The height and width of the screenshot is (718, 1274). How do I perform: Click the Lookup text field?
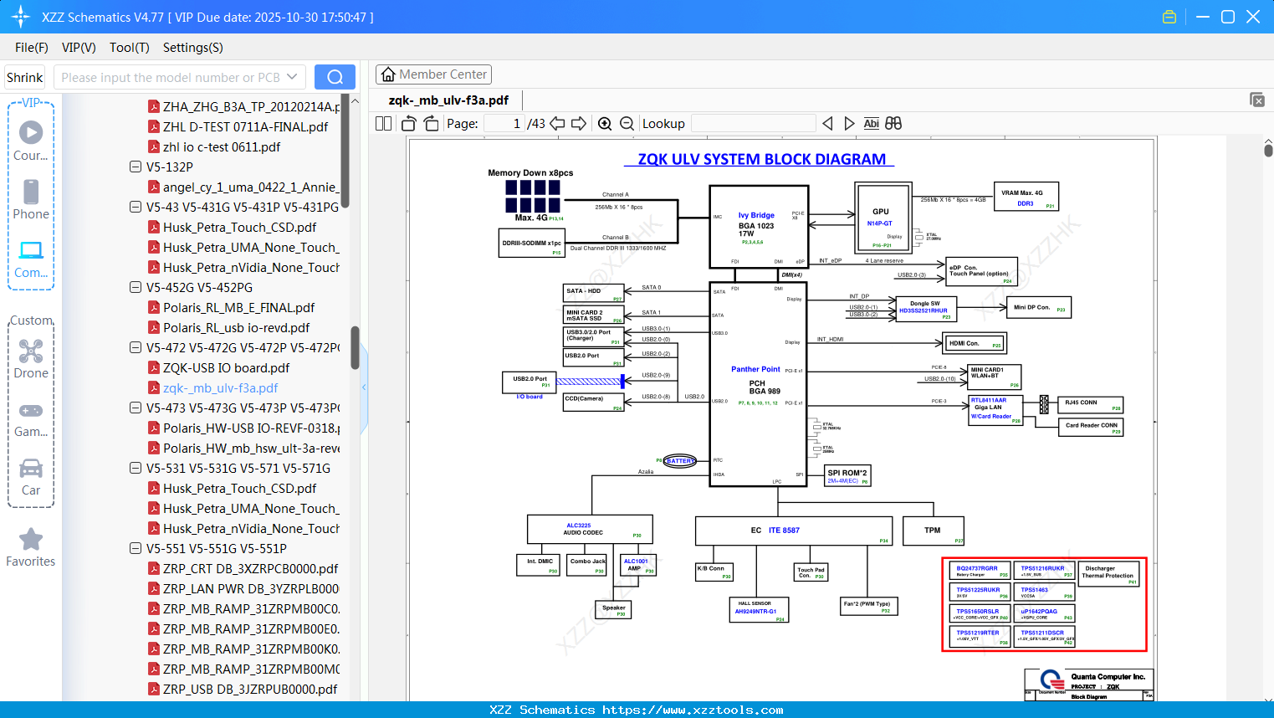coord(753,124)
